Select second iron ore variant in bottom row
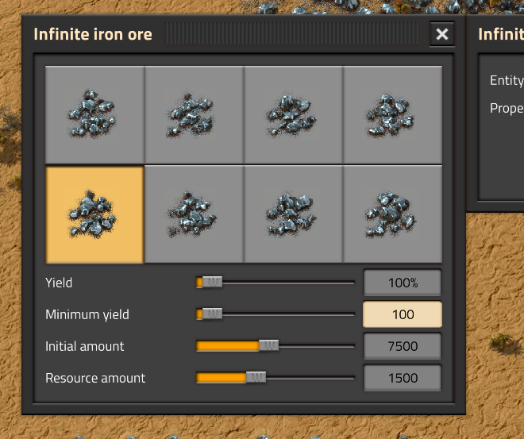 (x=195, y=214)
